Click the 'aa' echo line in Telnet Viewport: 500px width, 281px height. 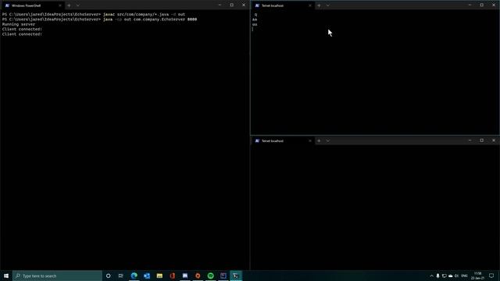pos(255,20)
